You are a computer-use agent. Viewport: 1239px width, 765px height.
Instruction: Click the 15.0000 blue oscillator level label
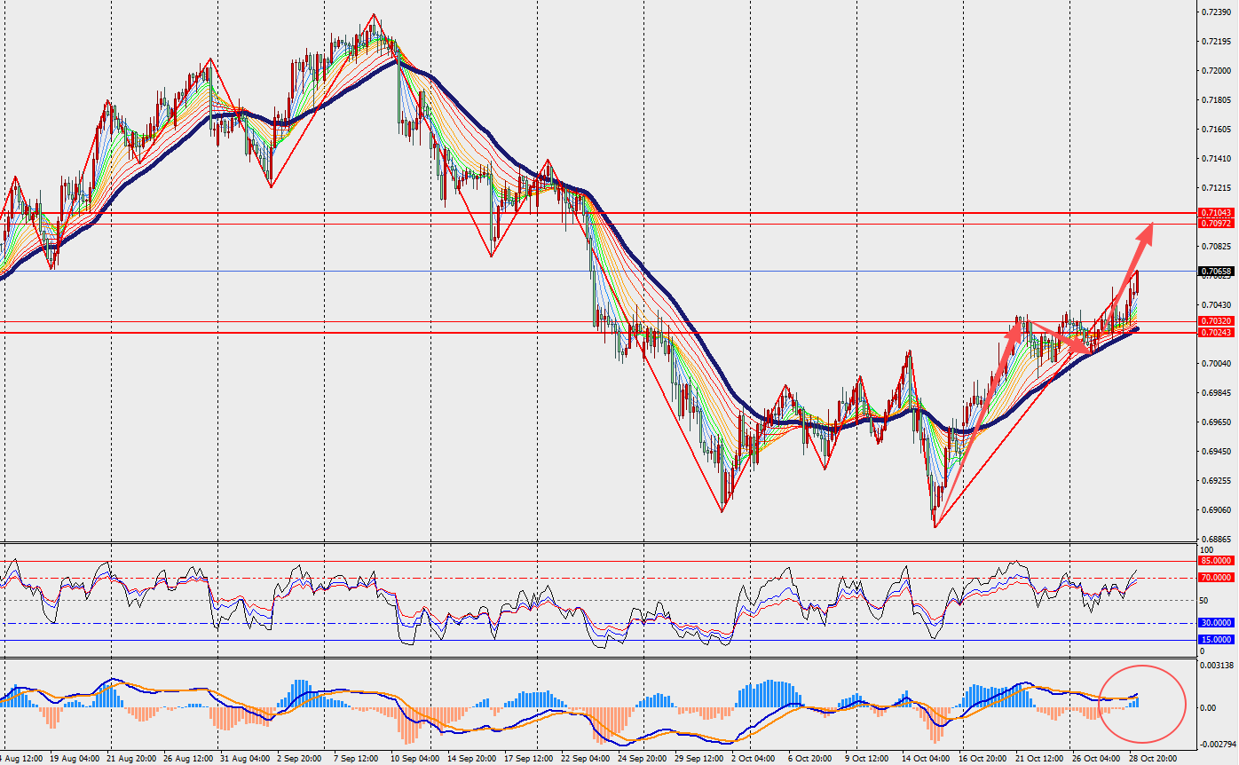coord(1215,640)
